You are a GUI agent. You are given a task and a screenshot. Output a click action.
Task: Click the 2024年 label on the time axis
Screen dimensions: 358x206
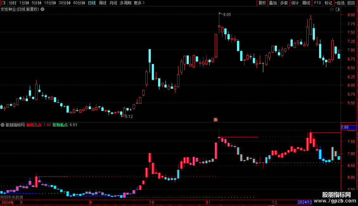click(x=8, y=203)
